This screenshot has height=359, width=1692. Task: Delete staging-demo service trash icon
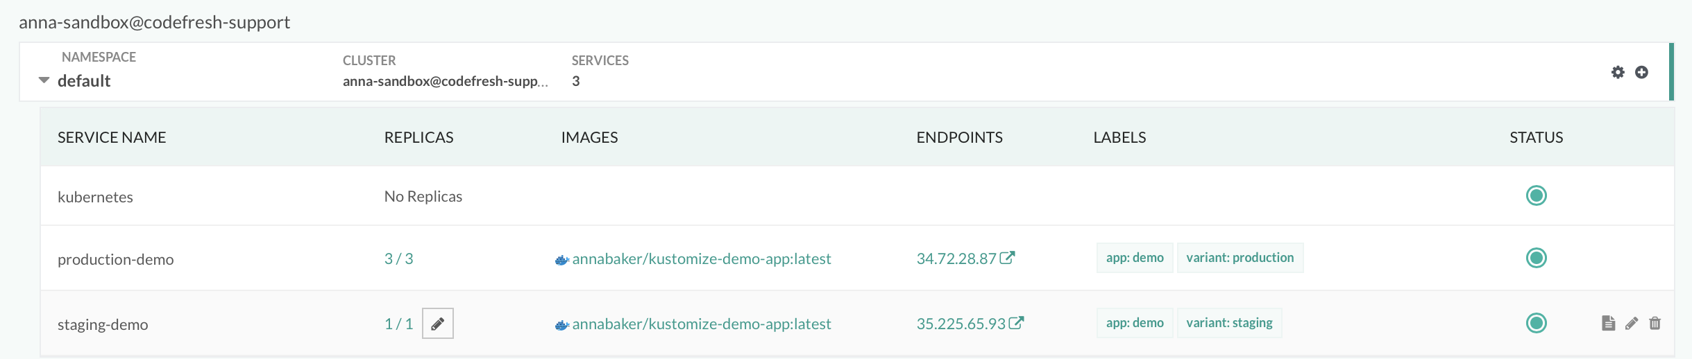[x=1655, y=323]
